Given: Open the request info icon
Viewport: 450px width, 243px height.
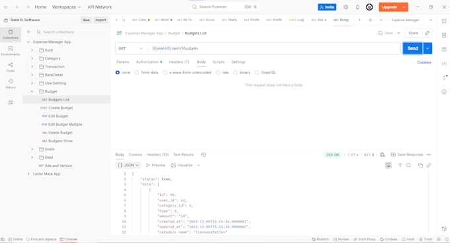Looking at the screenshot, I should pos(444,92).
